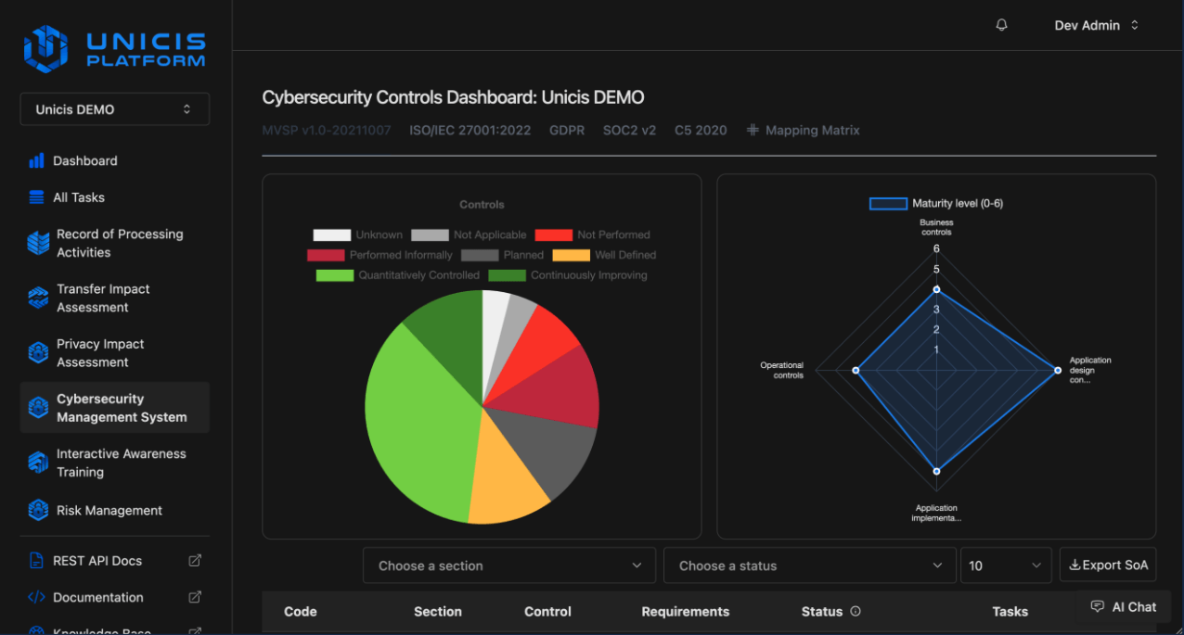Open Transfer Impact Assessment page
Screen dimensions: 1184x635
(x=115, y=298)
